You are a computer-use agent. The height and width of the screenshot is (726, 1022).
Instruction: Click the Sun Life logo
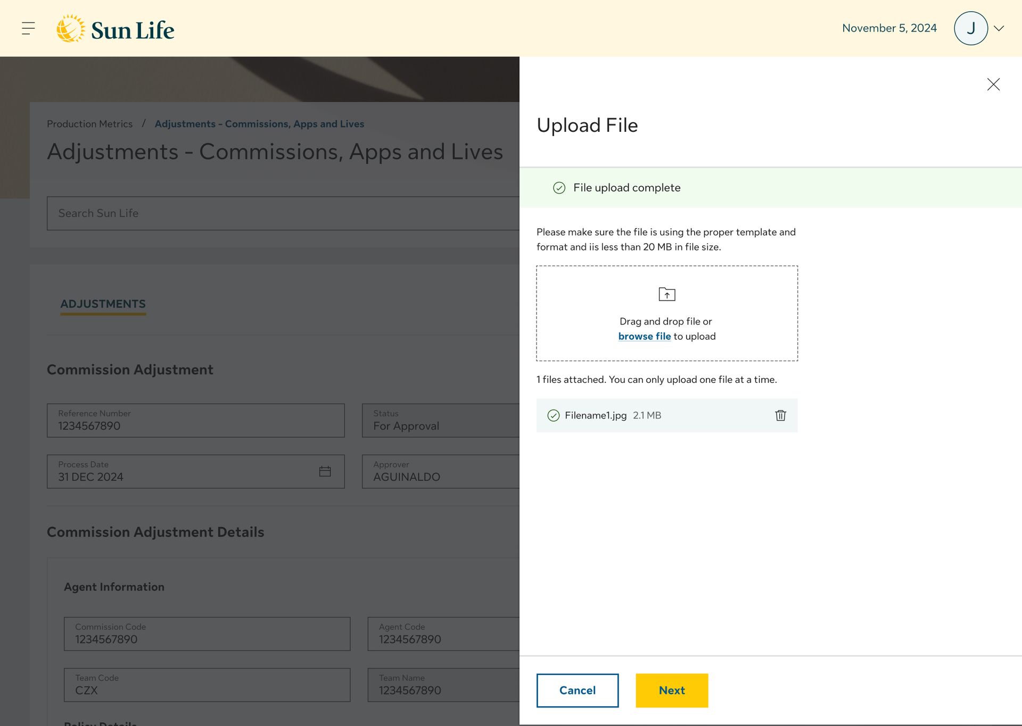click(116, 29)
